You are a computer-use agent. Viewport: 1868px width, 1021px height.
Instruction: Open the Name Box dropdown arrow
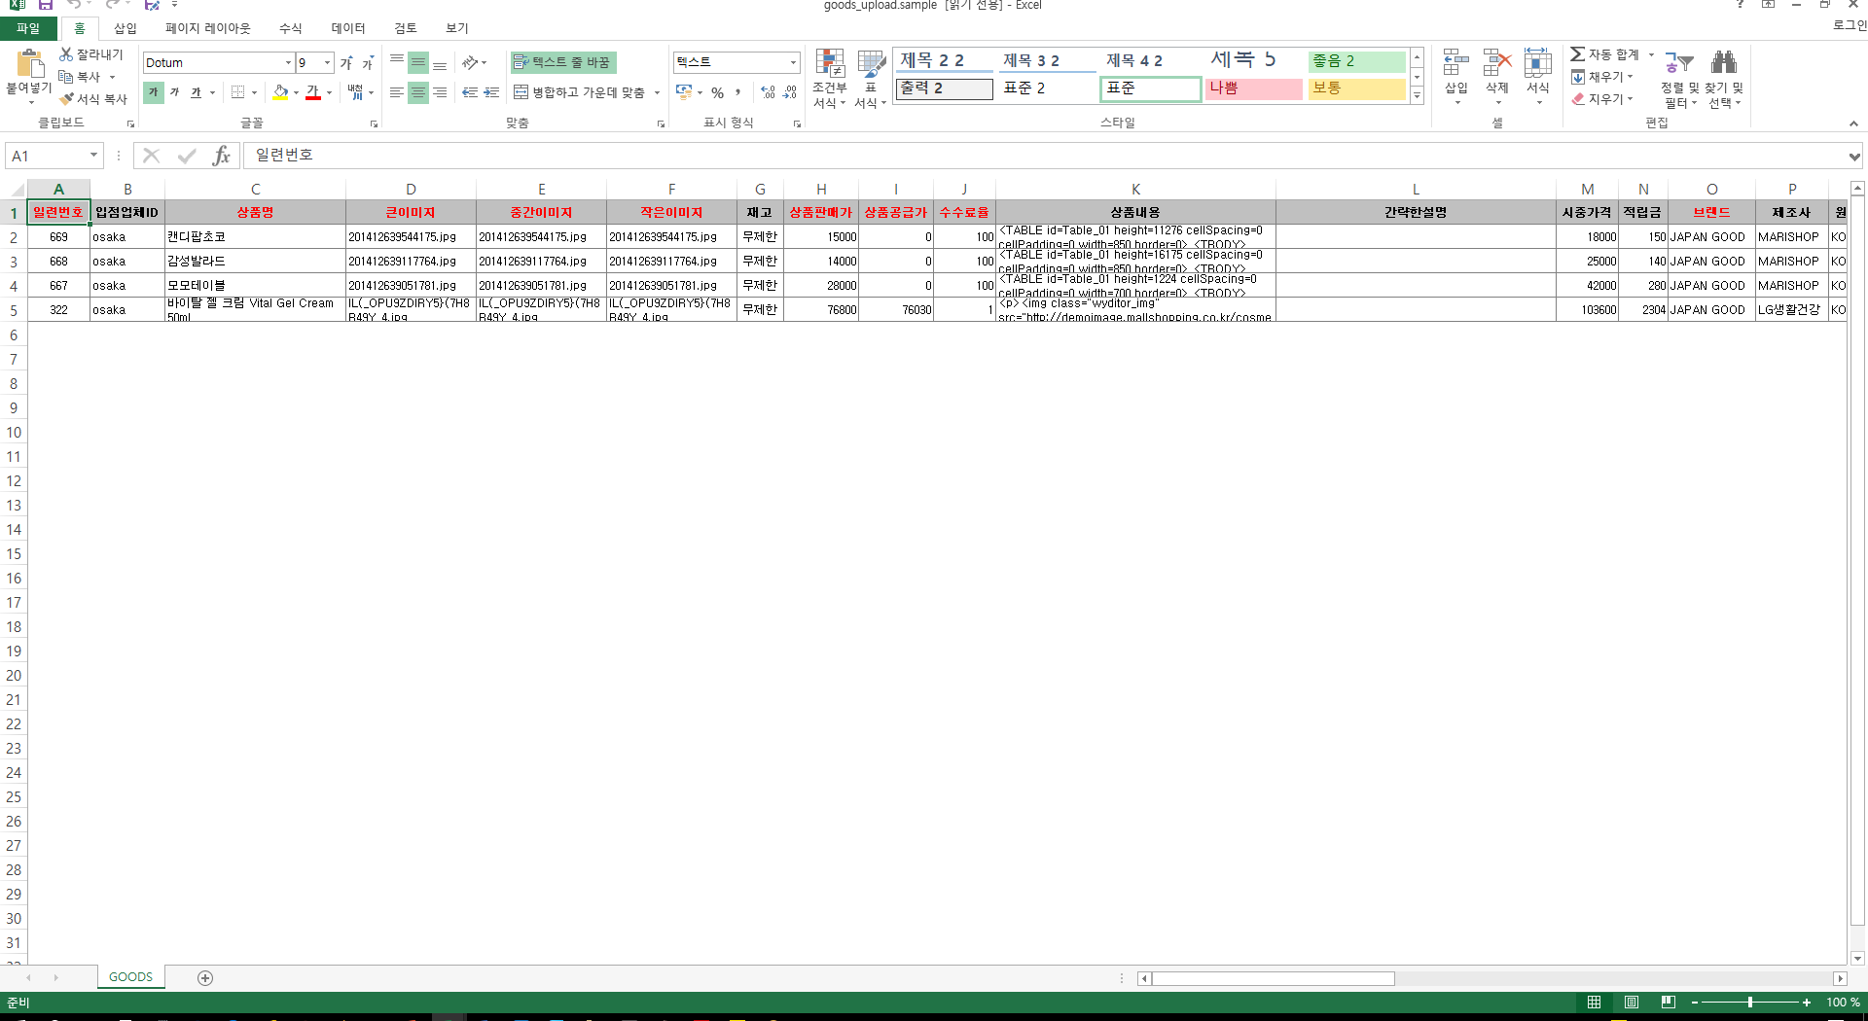coord(93,156)
